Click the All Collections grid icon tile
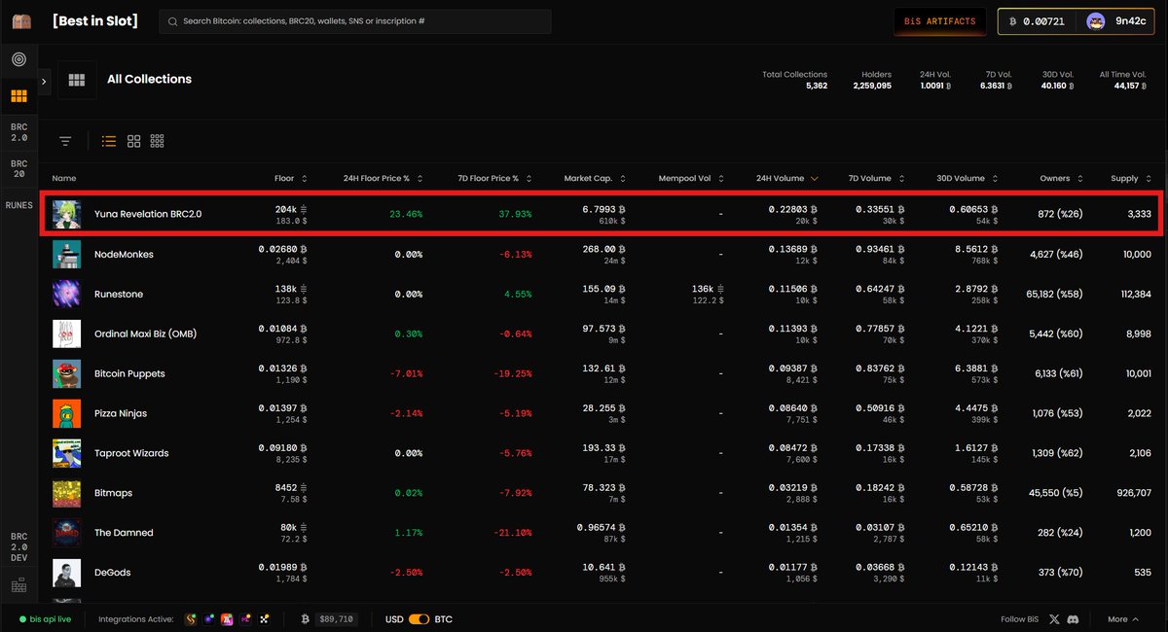1168x632 pixels. [77, 80]
